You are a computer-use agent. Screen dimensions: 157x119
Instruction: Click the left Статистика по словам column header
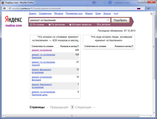(43, 46)
